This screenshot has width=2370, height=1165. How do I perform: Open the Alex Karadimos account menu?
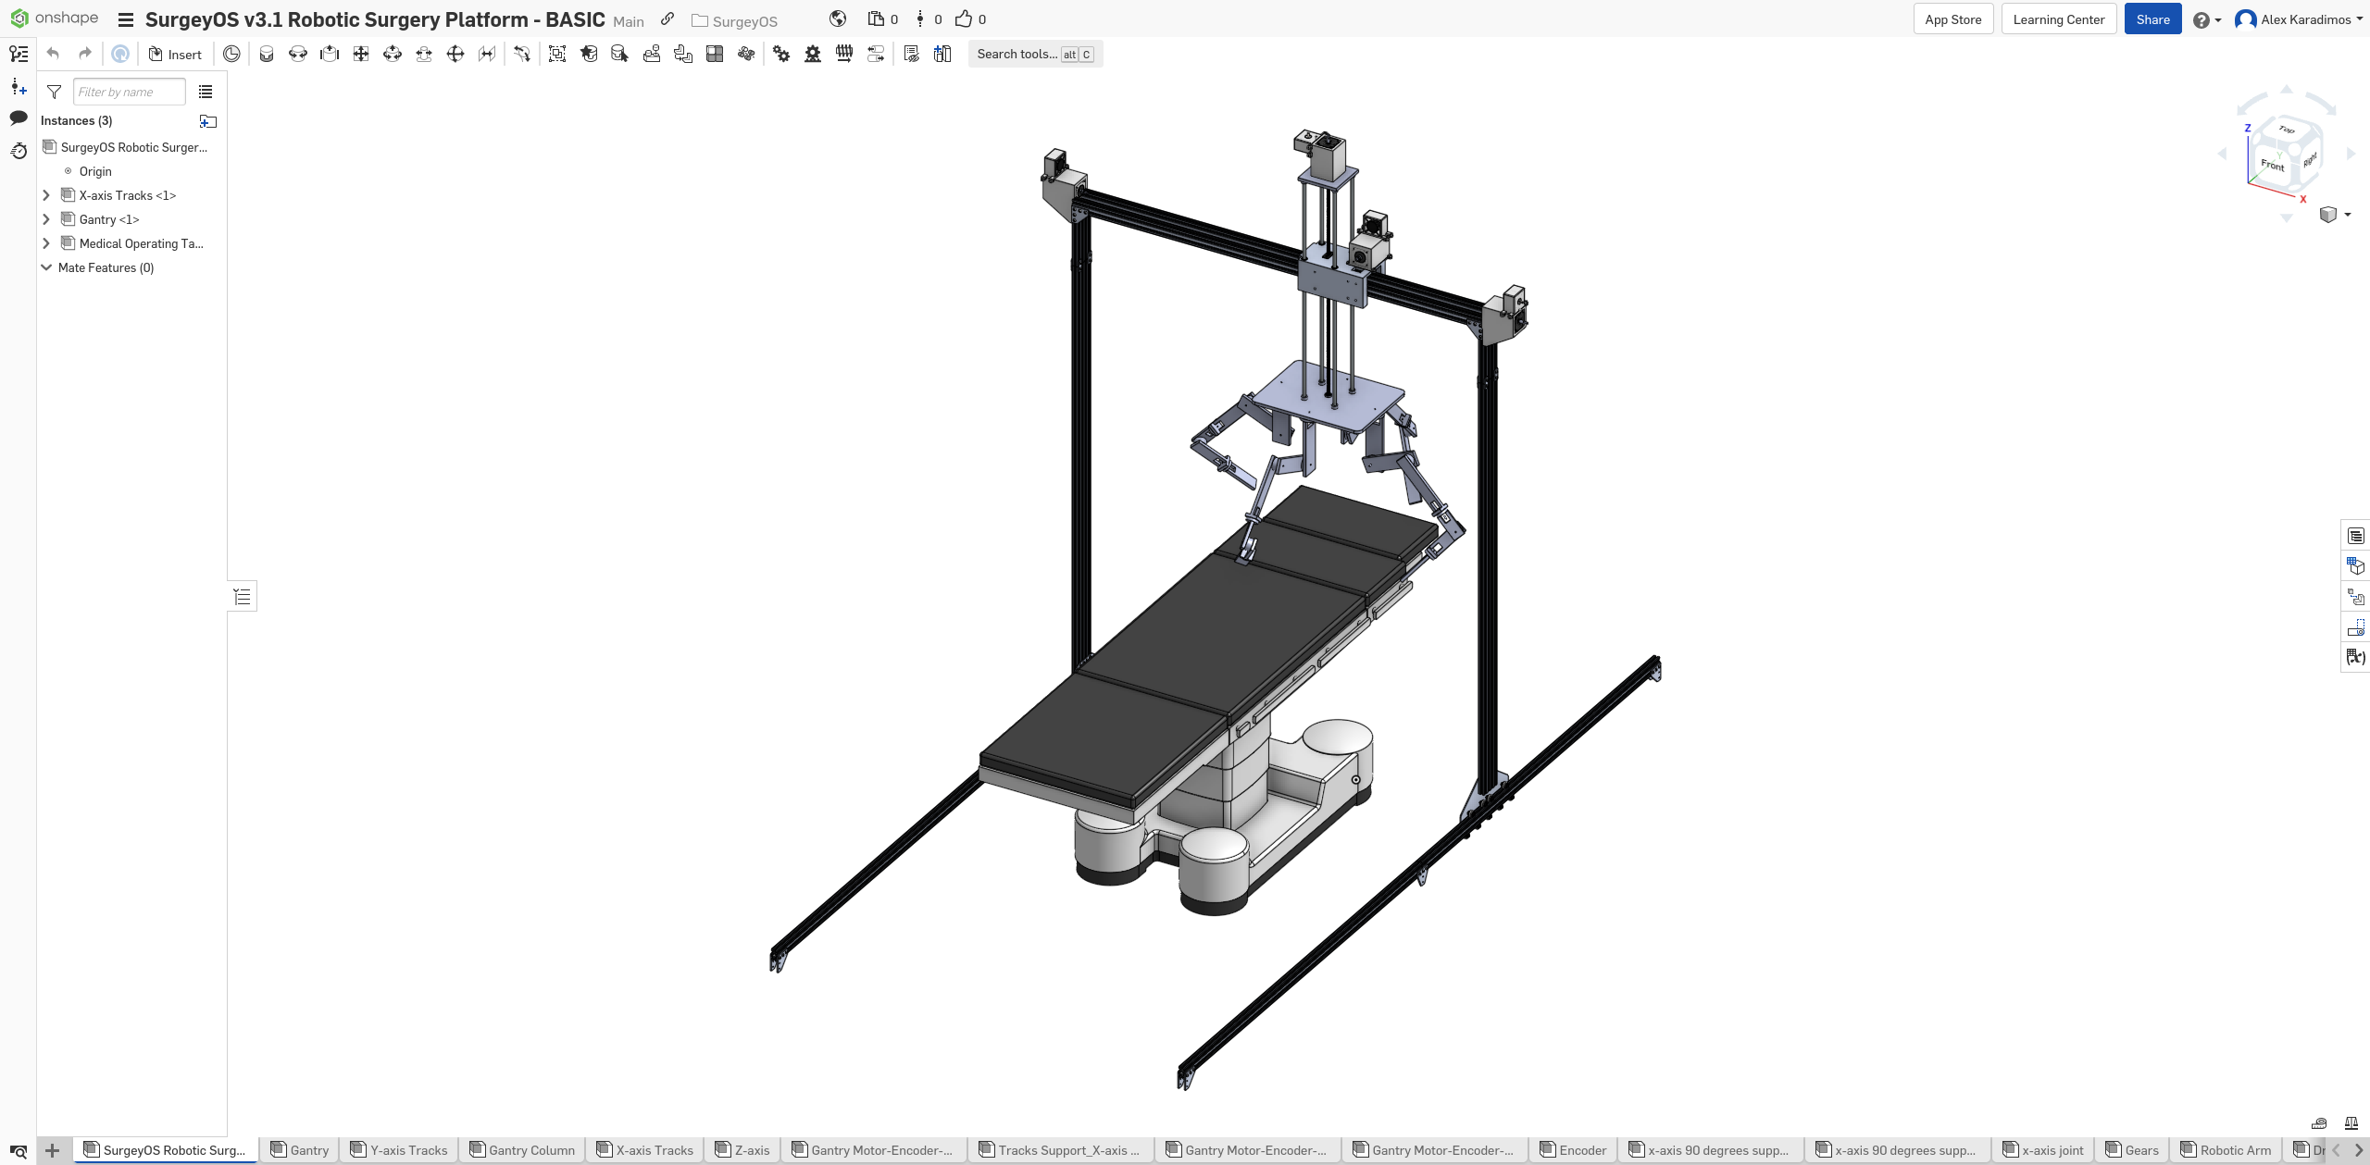coord(2299,19)
